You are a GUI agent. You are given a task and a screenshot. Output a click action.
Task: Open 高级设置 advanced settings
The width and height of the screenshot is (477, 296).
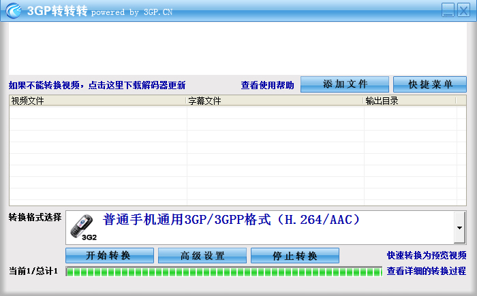pos(202,255)
